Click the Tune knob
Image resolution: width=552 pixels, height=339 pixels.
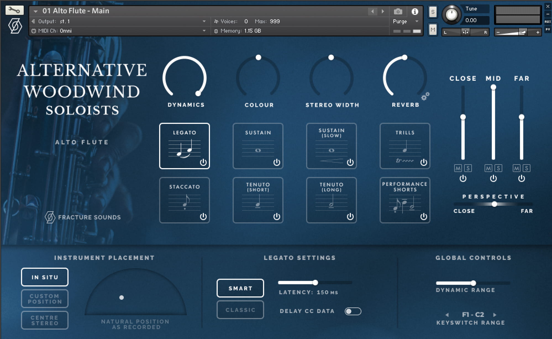click(451, 14)
